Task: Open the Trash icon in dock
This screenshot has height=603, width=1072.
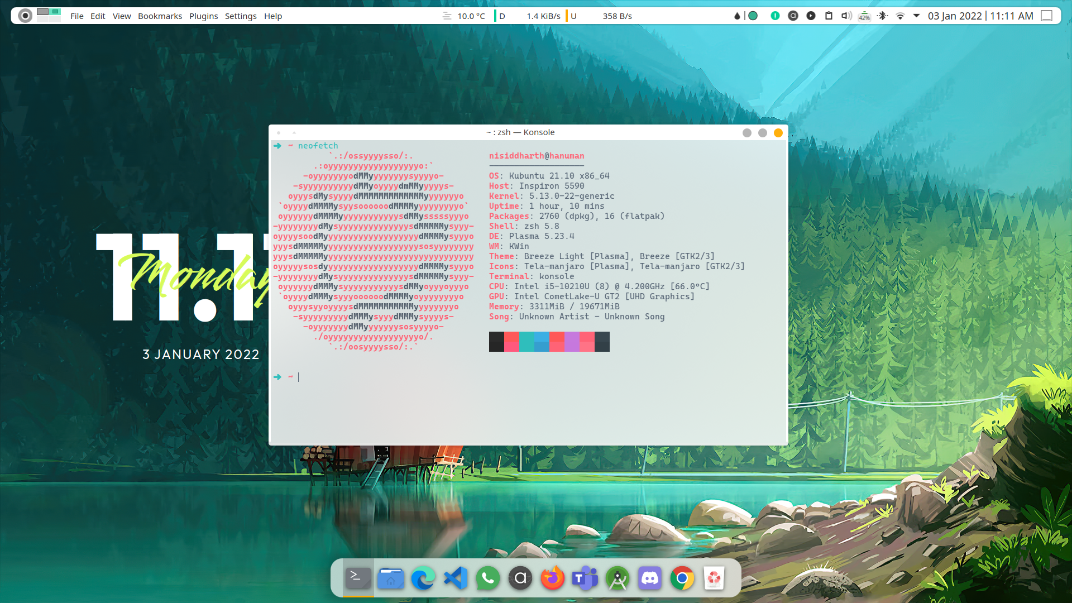Action: pos(714,578)
